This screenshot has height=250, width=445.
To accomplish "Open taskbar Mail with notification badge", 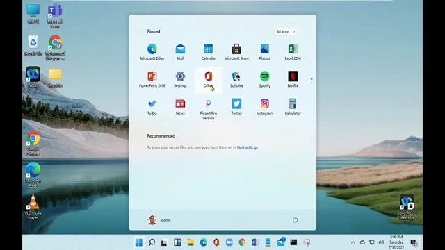I will coord(281,242).
